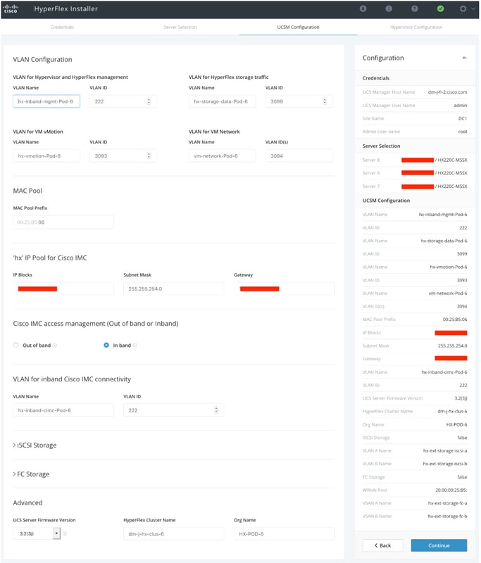Click hx-vmotion-Pod-6 VLAN name field

[x=46, y=156]
